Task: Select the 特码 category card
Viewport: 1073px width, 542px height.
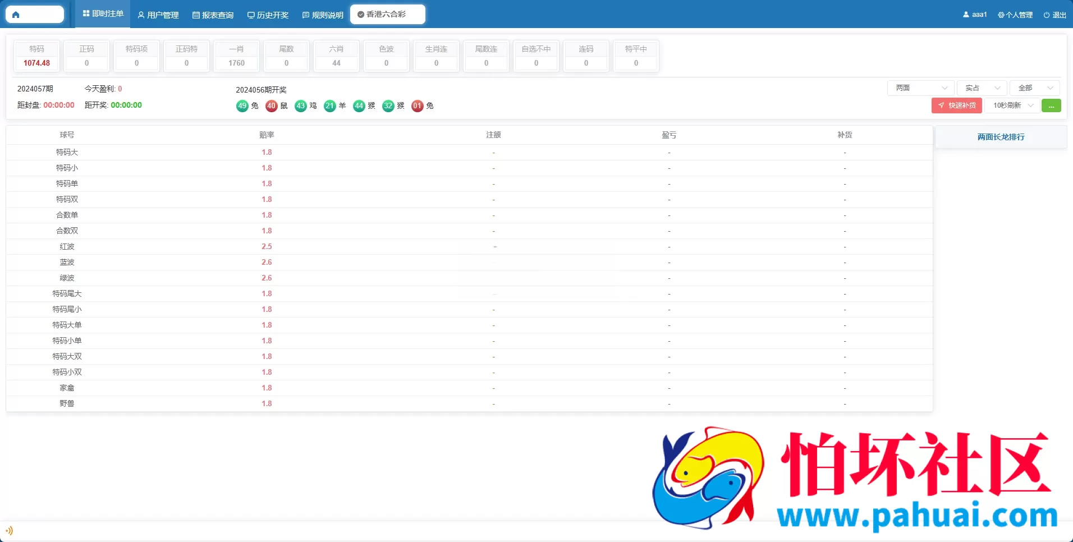Action: [37, 56]
